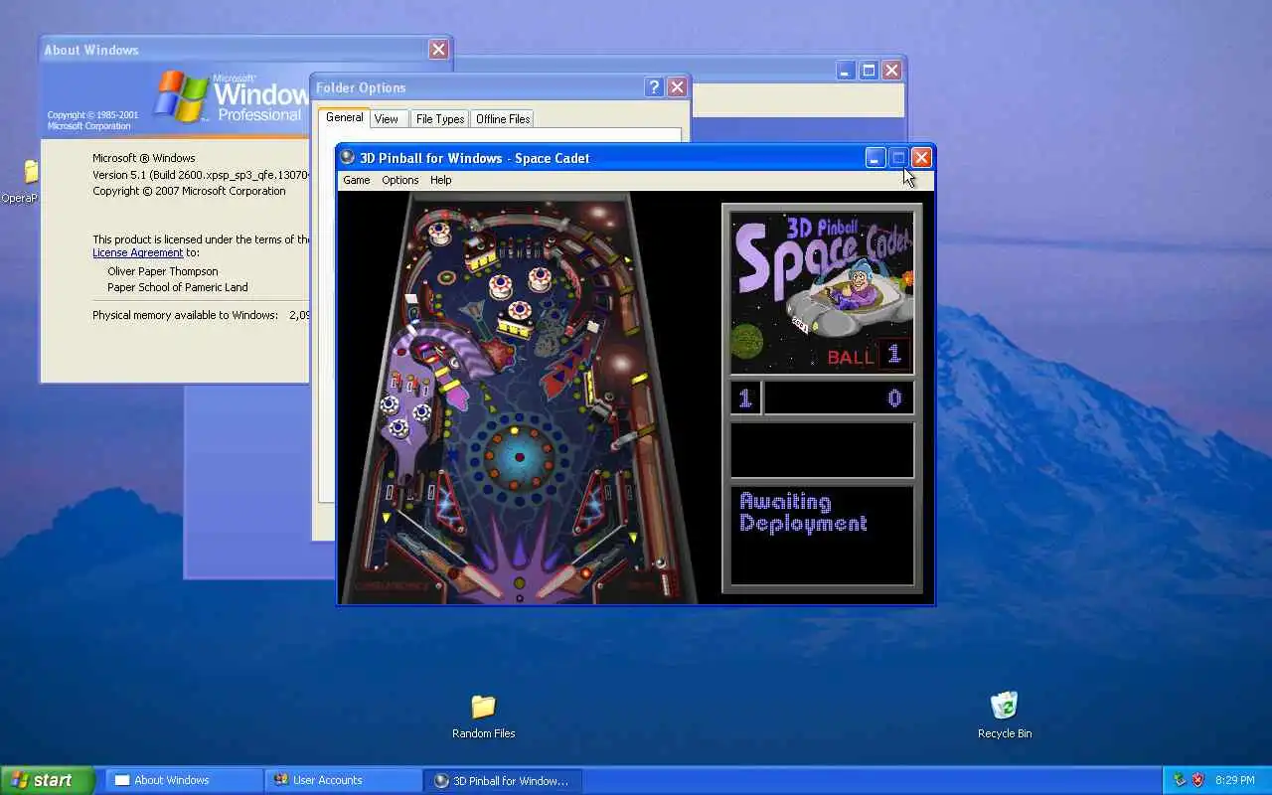Click the score display showing 0
1272x795 pixels.
(839, 398)
